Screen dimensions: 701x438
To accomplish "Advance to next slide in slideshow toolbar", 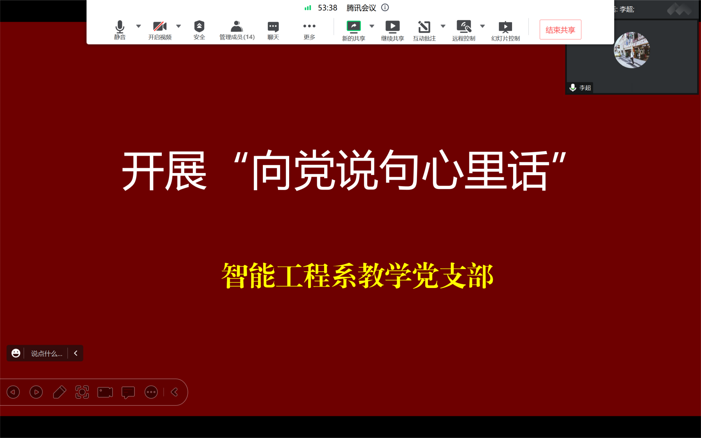I will tap(36, 392).
